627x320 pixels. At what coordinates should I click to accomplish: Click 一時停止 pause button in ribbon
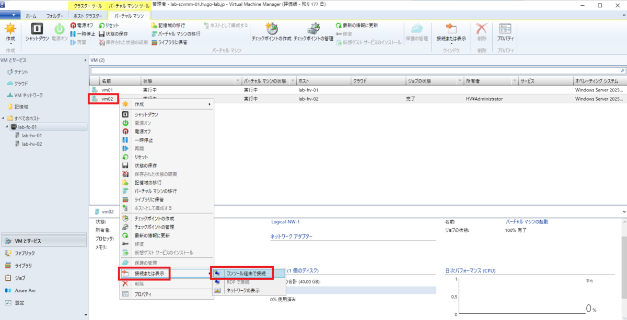[82, 33]
